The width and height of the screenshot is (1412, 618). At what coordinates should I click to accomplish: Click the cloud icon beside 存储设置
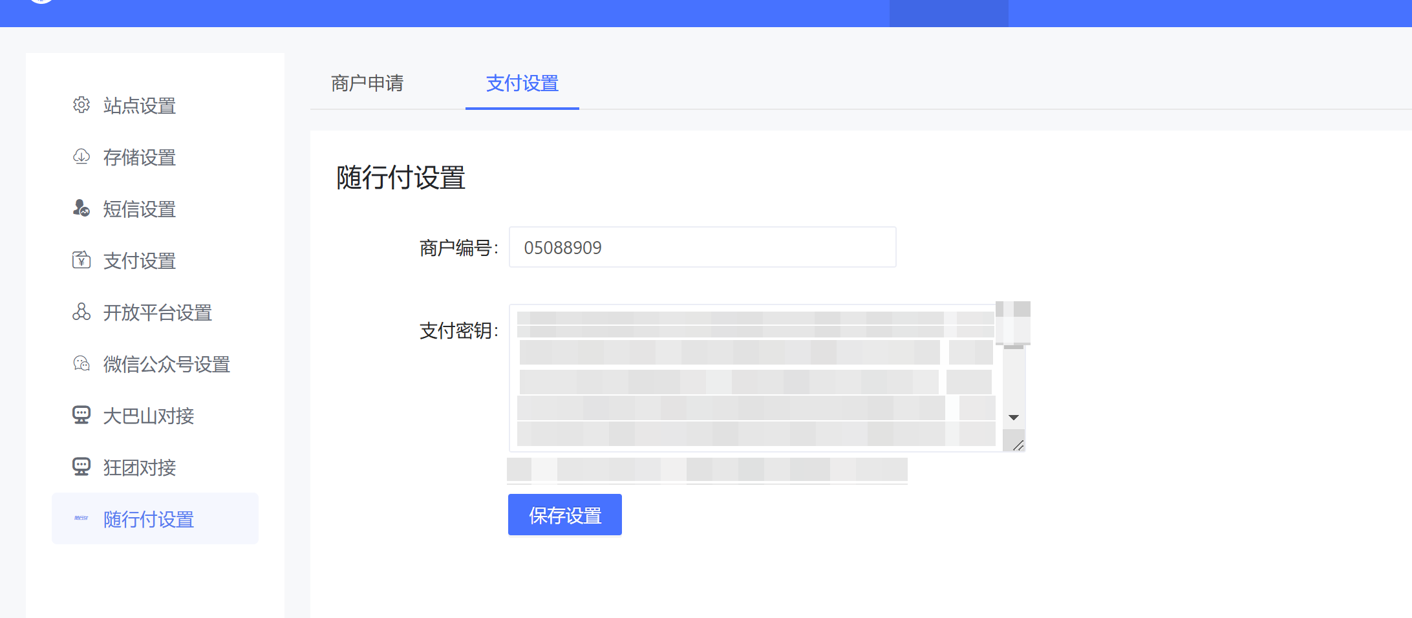click(x=81, y=156)
